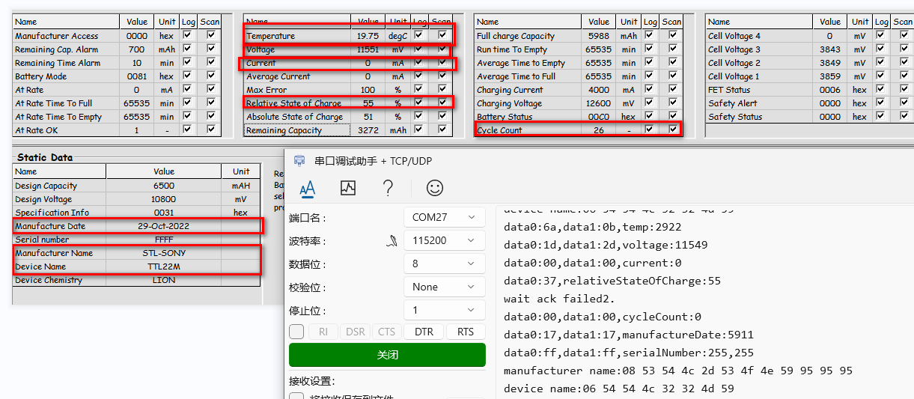
Task: Click the CTS indicator button
Action: 386,332
